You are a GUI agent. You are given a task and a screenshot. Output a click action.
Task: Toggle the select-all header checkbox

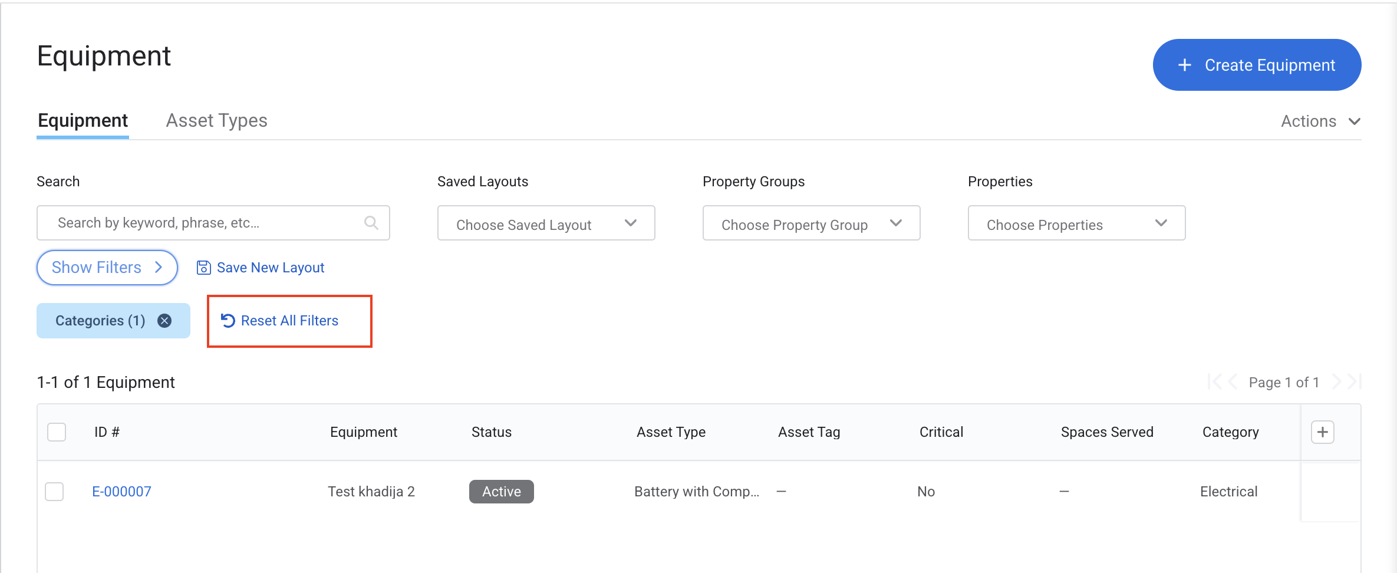[x=57, y=432]
